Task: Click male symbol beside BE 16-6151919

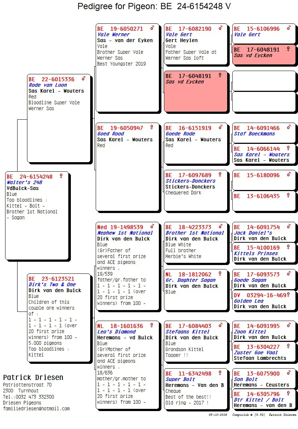Action: click(221, 127)
